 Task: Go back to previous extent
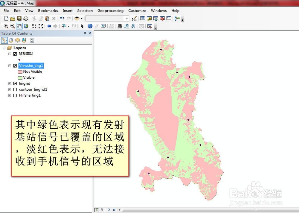[49, 26]
